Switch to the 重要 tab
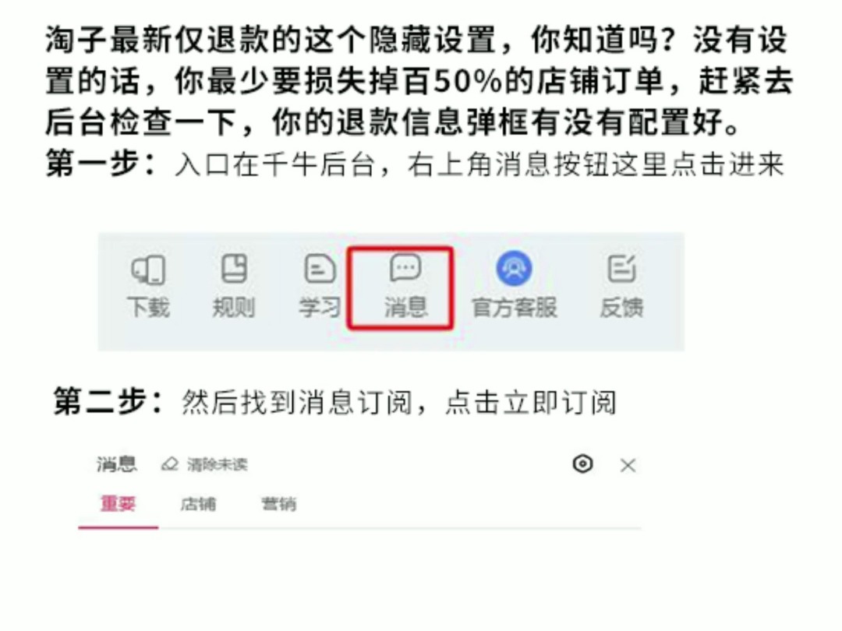842x631 pixels. pyautogui.click(x=119, y=504)
